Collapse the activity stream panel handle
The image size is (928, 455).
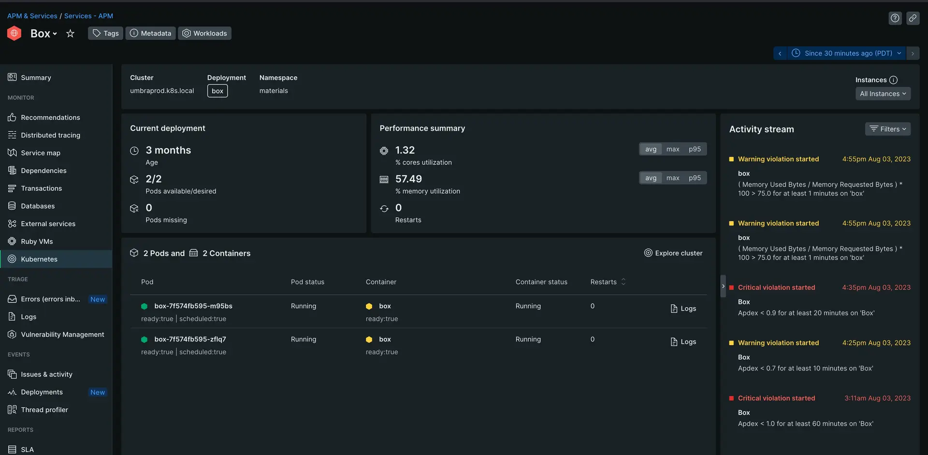pos(723,286)
